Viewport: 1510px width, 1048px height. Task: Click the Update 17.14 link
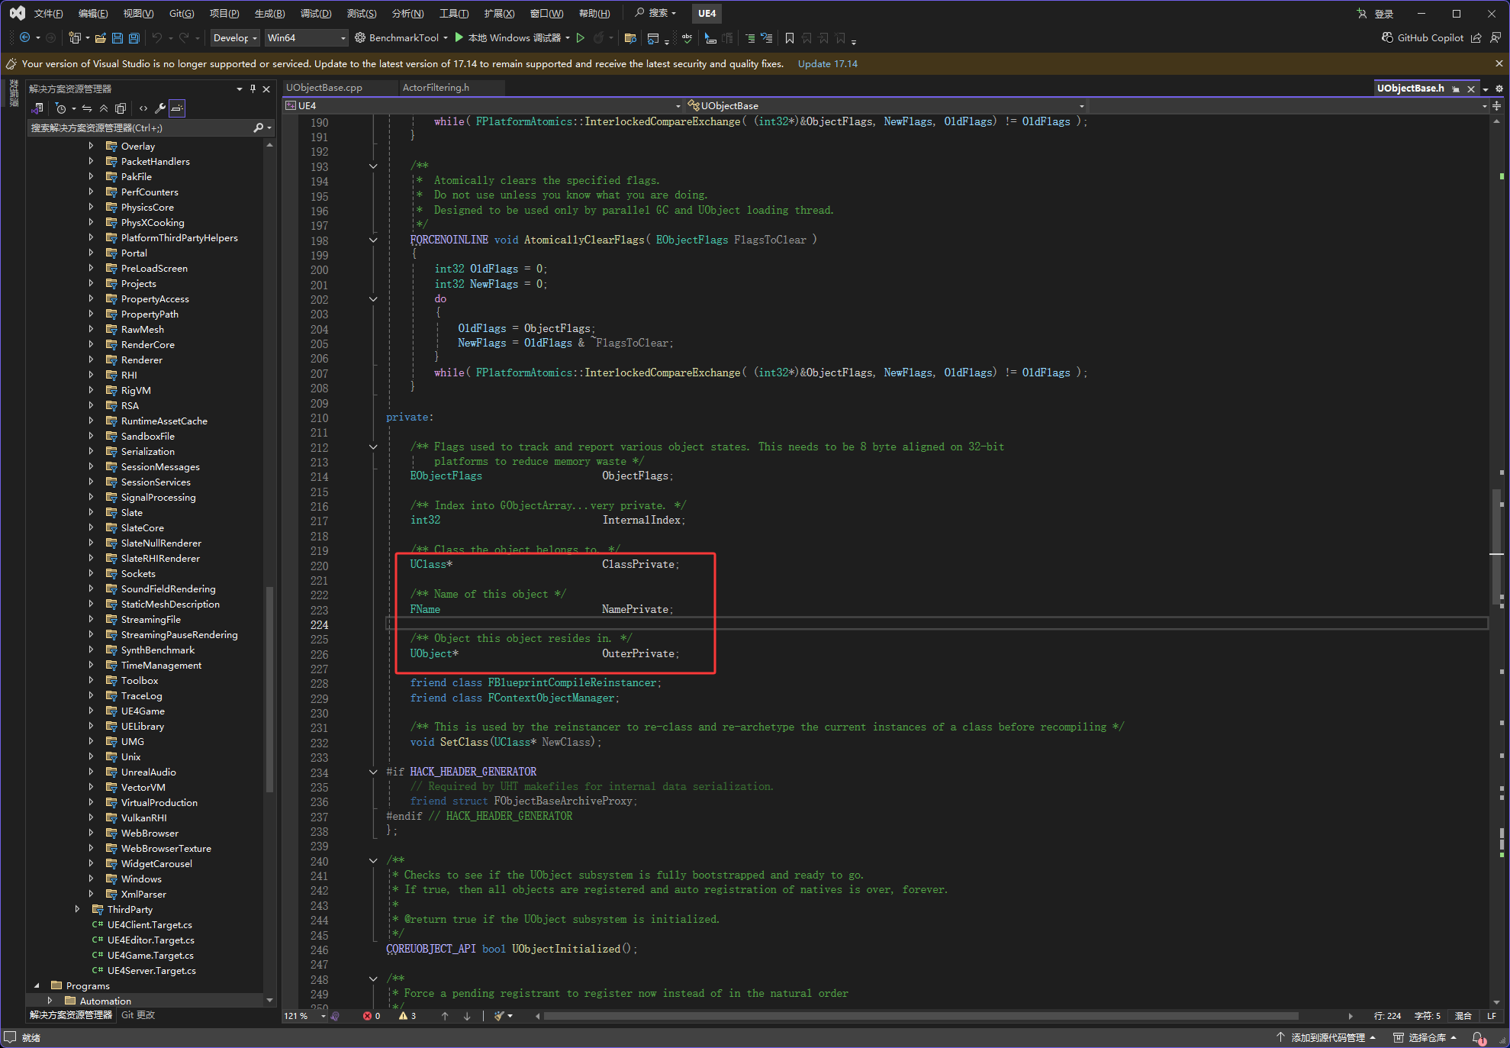[827, 63]
